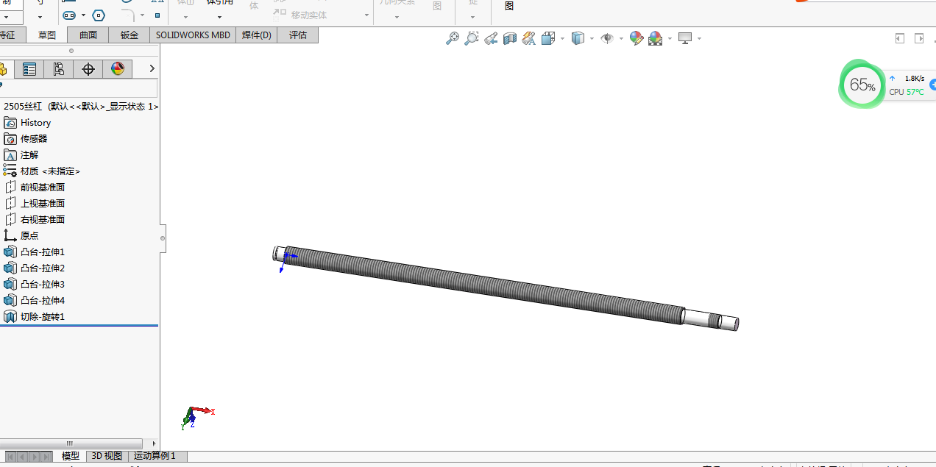
Task: Expand more panel tabs with chevron
Action: point(152,69)
